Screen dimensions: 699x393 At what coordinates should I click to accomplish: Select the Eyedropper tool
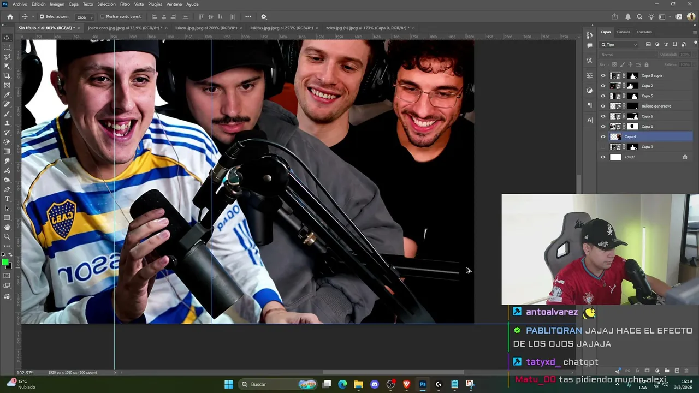point(7,95)
